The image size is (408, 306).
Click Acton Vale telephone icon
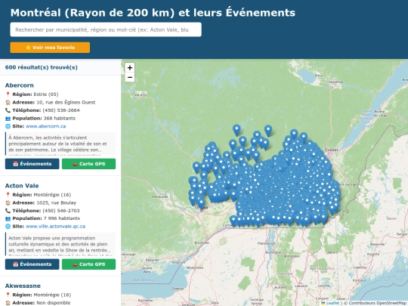(8, 211)
